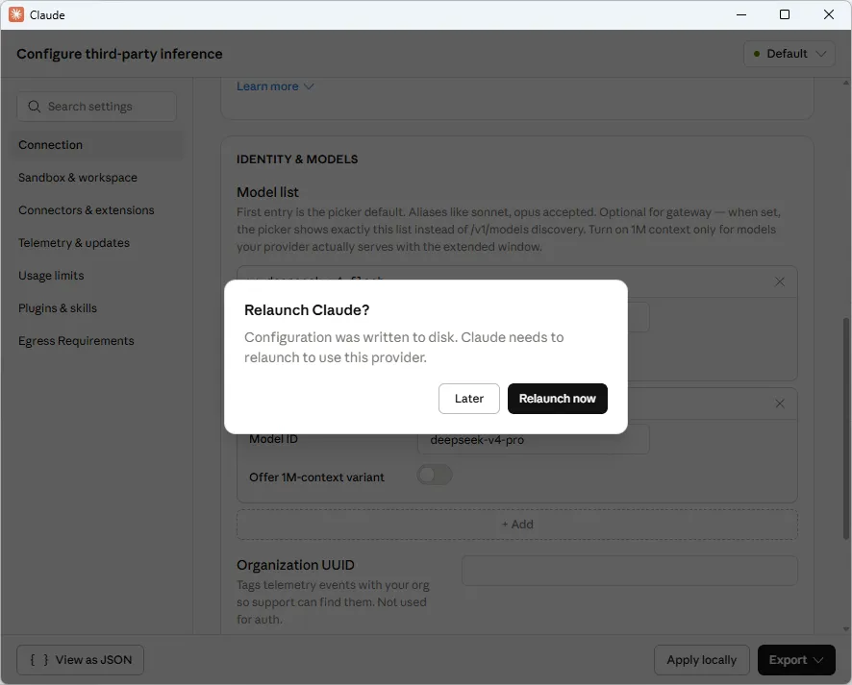Screen dimensions: 852x685
Task: Click the Relaunch Claude? dialog title
Action: click(x=307, y=310)
